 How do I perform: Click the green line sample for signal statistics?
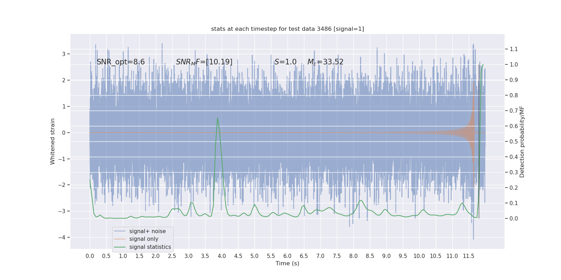coord(120,247)
